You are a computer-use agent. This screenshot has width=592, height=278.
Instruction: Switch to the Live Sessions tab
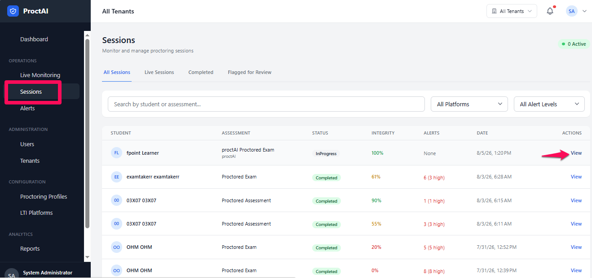pyautogui.click(x=159, y=72)
